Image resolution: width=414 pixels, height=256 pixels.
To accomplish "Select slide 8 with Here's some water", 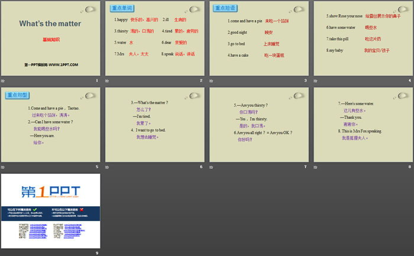I will [x=363, y=125].
